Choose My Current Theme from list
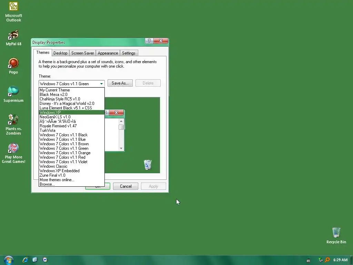 click(72, 90)
